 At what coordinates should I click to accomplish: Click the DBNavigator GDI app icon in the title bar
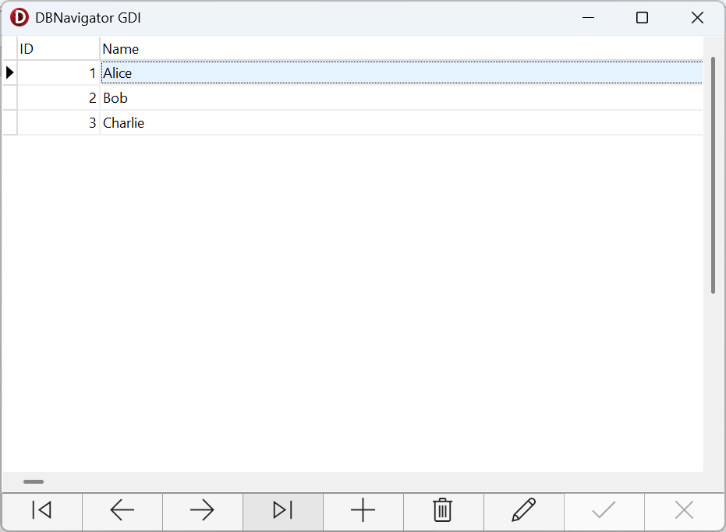pos(19,18)
